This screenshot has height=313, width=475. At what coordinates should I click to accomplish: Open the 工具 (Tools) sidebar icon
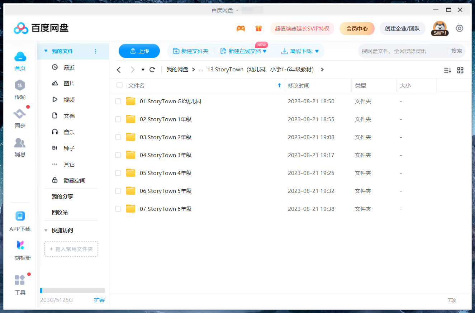click(x=20, y=279)
